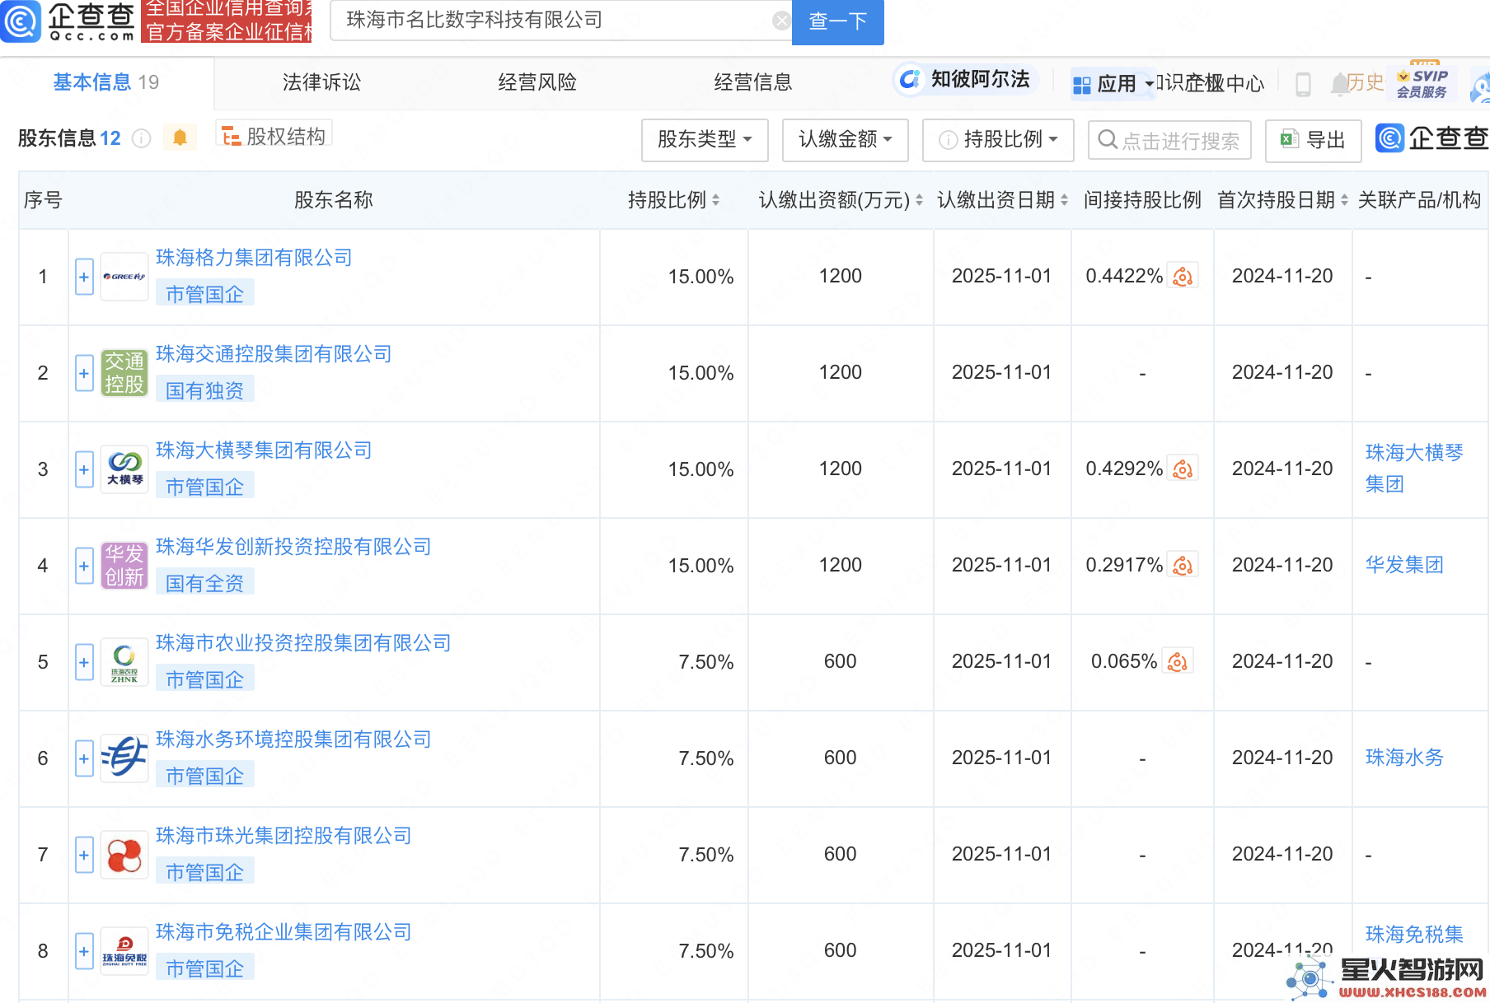1490x1003 pixels.
Task: Open 持股比例 filter dropdown
Action: [x=998, y=140]
